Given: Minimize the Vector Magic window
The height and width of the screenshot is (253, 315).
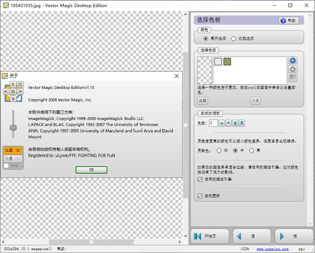Looking at the screenshot, I should coord(275,5).
